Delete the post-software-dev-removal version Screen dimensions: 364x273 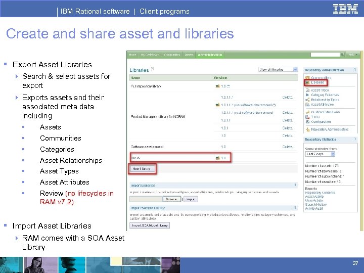coord(288,113)
